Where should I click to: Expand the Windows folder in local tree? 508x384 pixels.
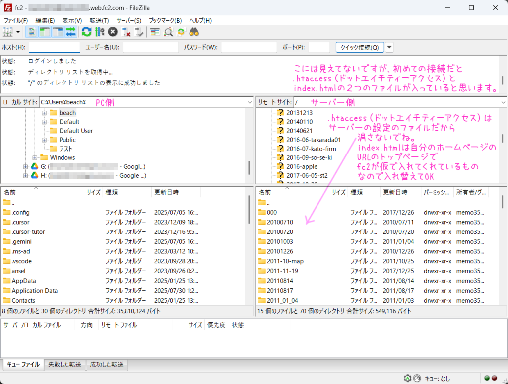point(35,158)
